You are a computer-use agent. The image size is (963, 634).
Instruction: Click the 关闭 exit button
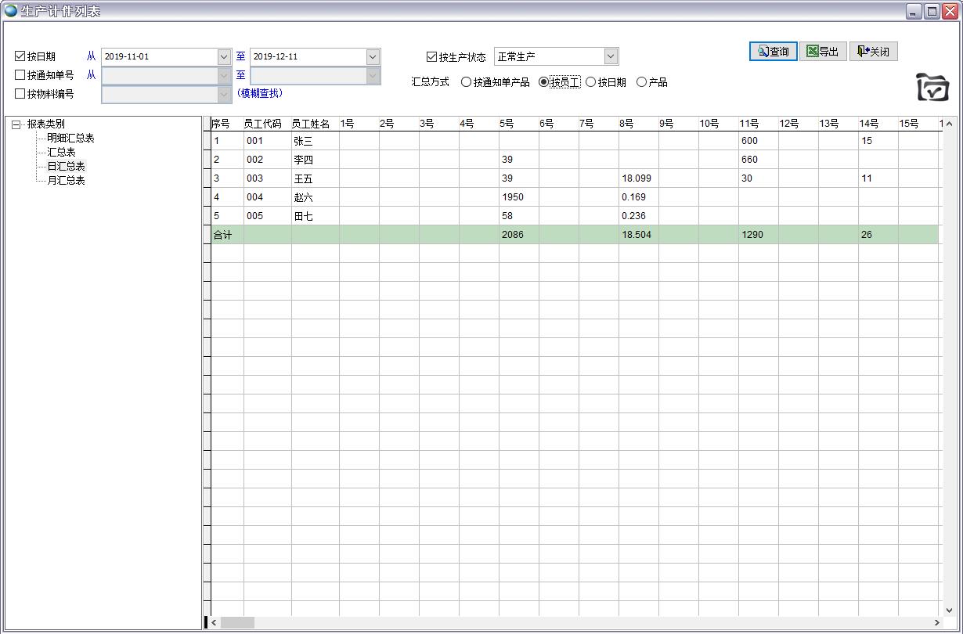(873, 52)
